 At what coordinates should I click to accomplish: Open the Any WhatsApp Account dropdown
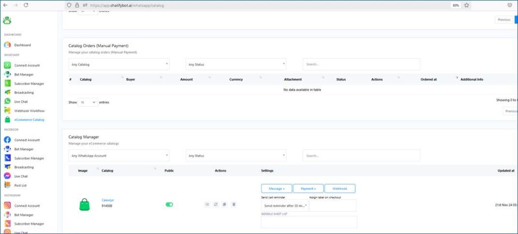pos(119,156)
